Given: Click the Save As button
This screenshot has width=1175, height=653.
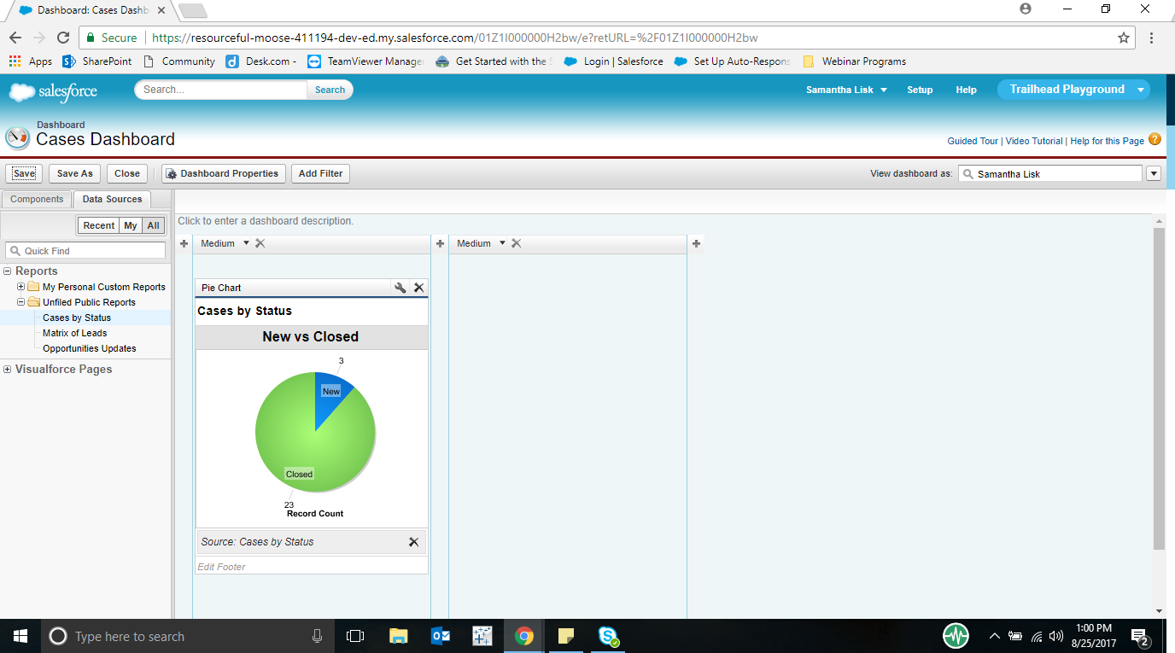Looking at the screenshot, I should tap(75, 173).
